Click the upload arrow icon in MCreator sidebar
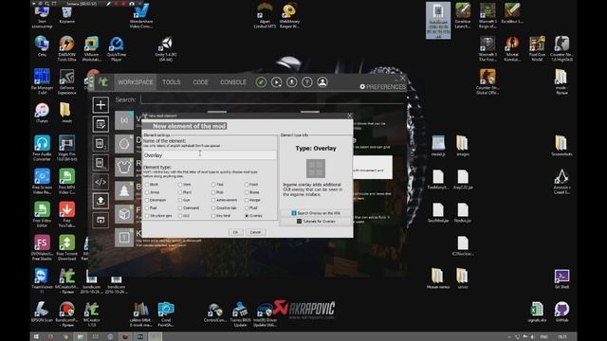This screenshot has height=341, width=607. (x=101, y=201)
